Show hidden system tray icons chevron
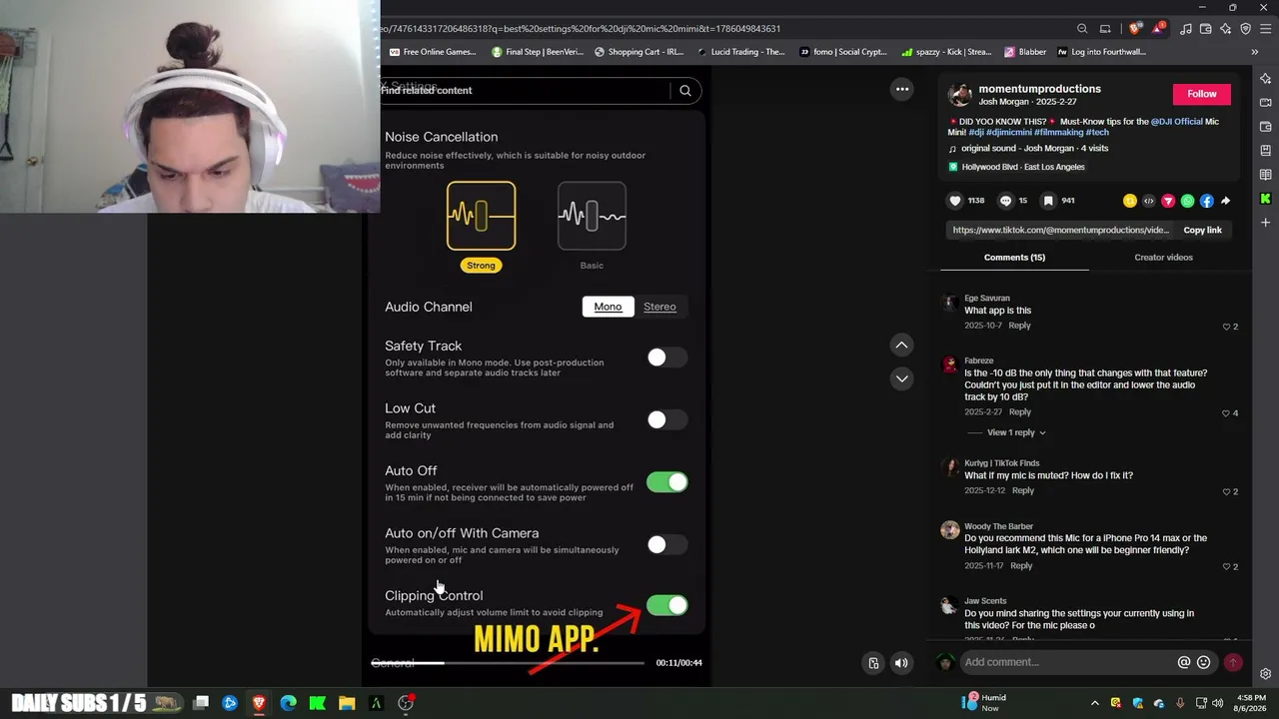Image resolution: width=1279 pixels, height=719 pixels. 1094,703
